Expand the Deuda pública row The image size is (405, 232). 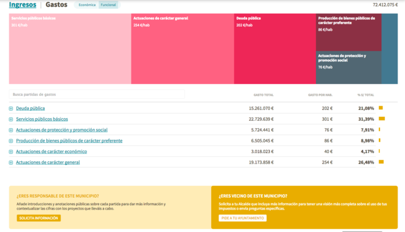(11, 108)
